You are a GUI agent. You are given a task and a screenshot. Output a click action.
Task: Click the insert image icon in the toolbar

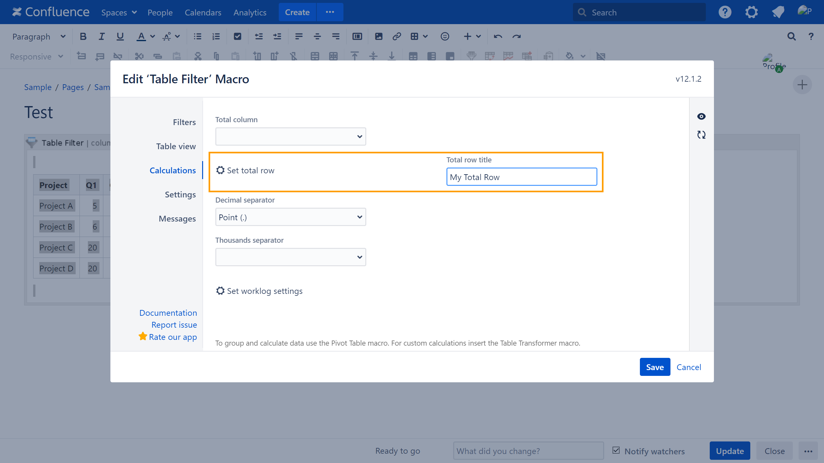(x=379, y=36)
